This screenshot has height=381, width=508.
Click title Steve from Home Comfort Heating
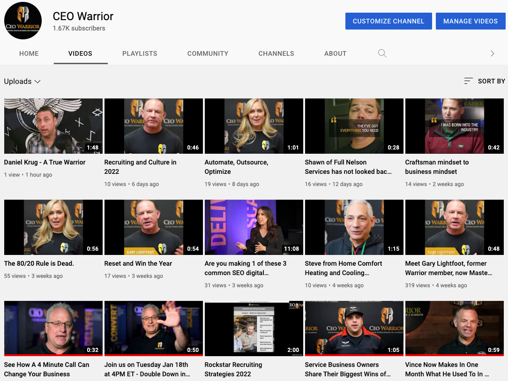coord(344,268)
